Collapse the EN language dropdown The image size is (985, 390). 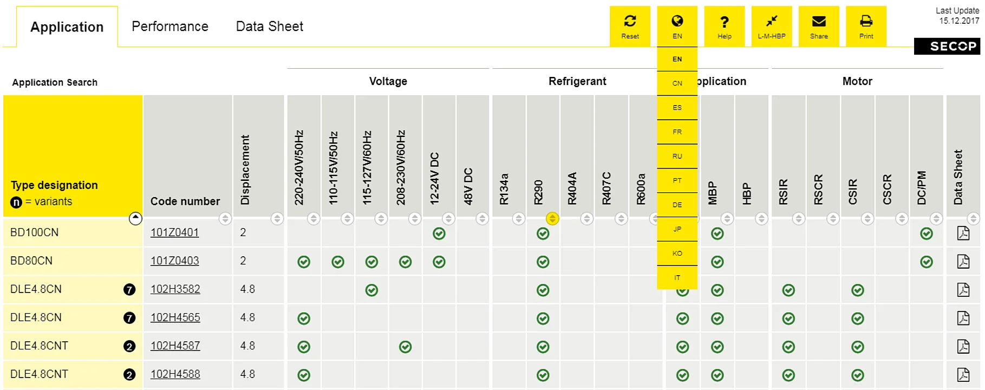pyautogui.click(x=677, y=26)
